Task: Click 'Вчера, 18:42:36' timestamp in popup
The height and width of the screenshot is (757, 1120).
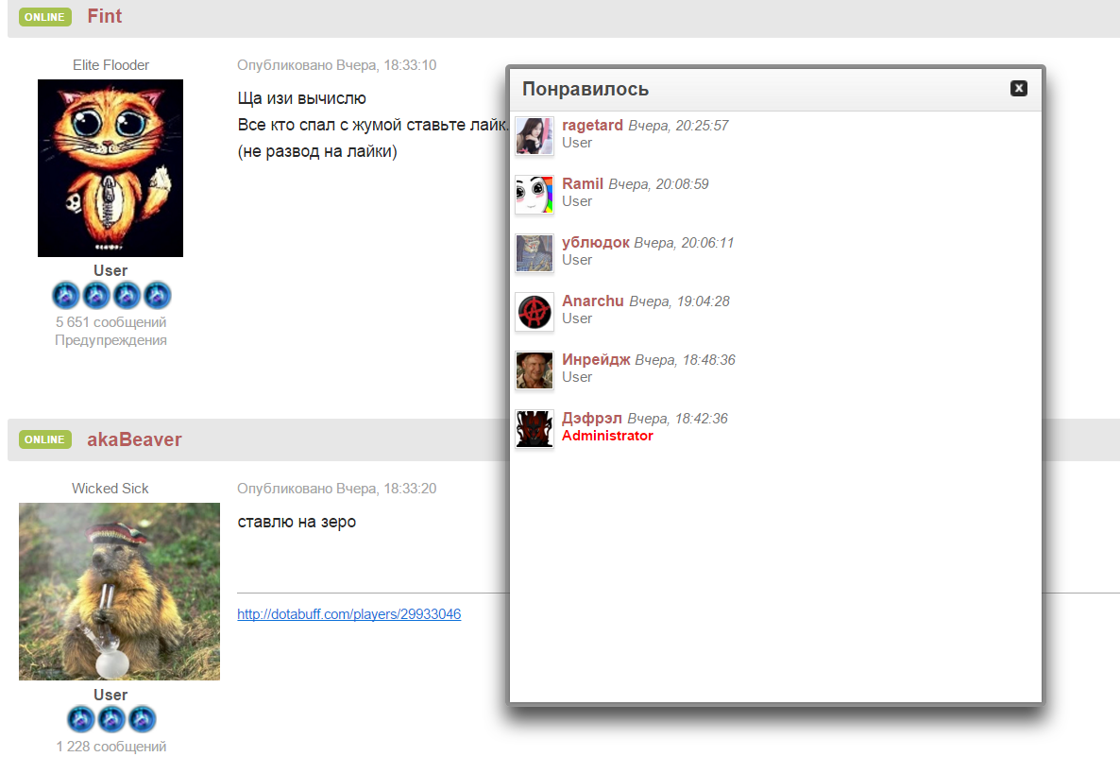Action: 677,419
